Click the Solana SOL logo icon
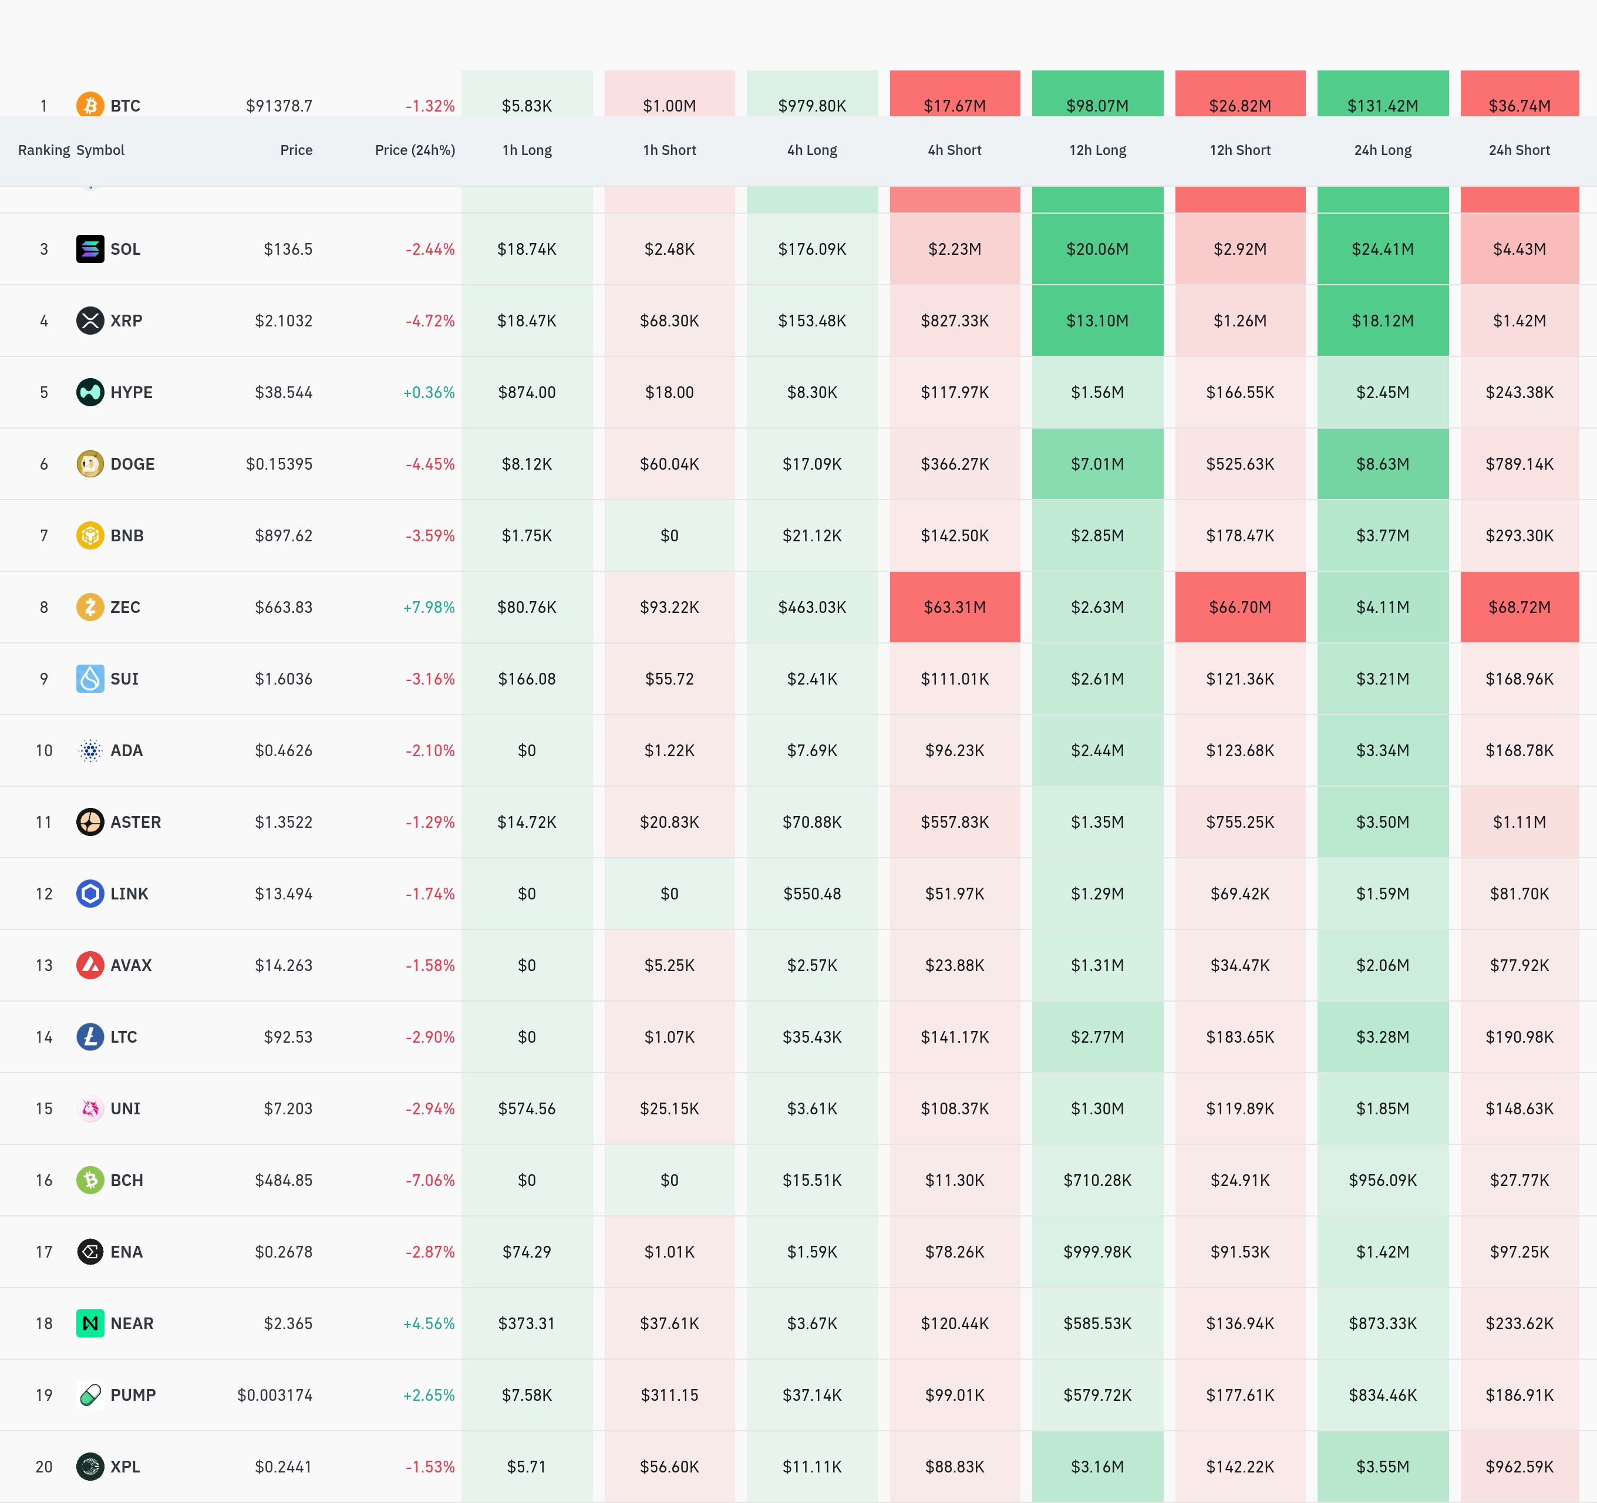 [90, 249]
